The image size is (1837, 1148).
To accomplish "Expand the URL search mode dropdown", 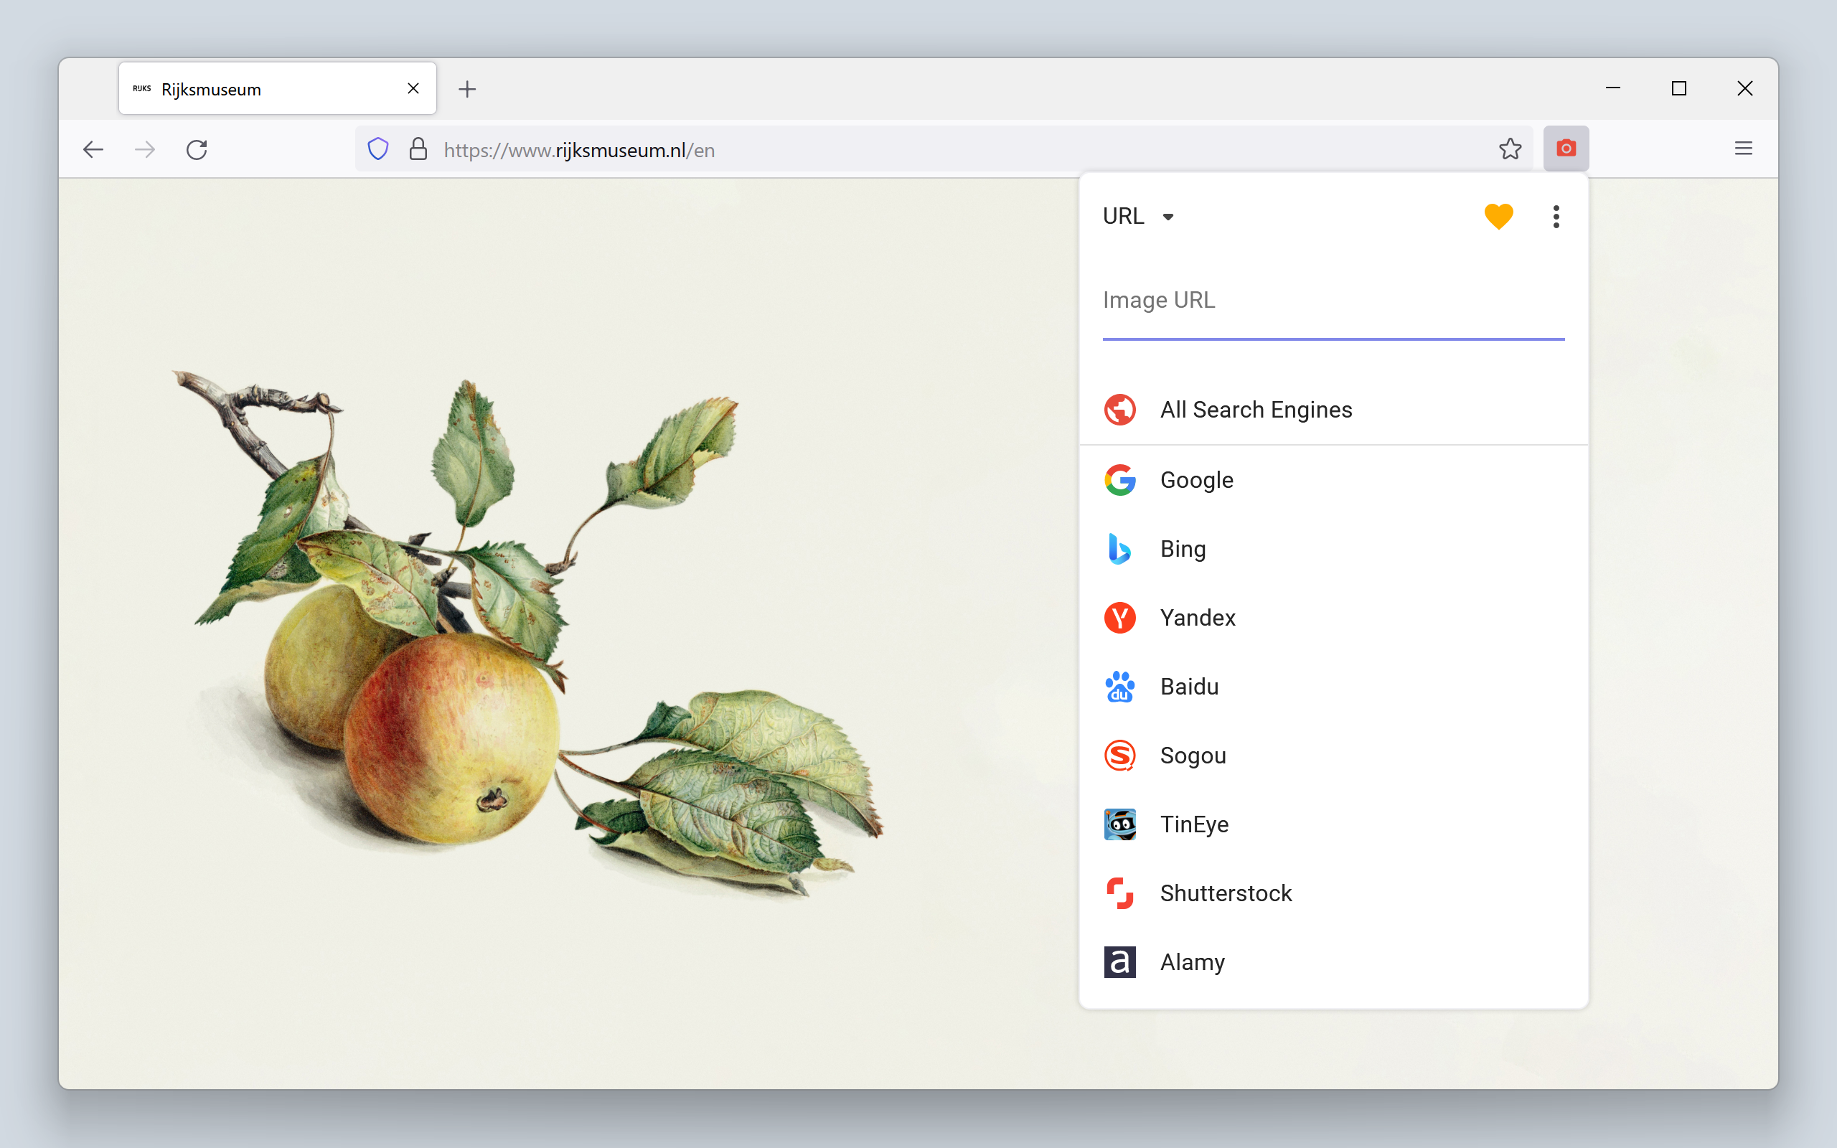I will [1139, 217].
